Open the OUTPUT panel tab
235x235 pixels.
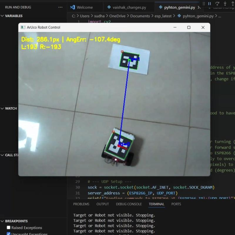click(103, 204)
